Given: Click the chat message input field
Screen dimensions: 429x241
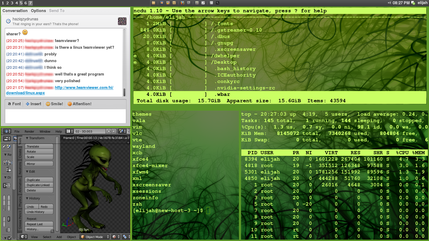Looking at the screenshot, I should coord(66,116).
